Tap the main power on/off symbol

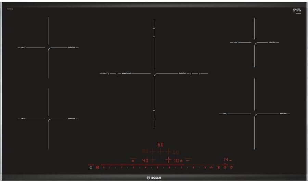pos(91,167)
